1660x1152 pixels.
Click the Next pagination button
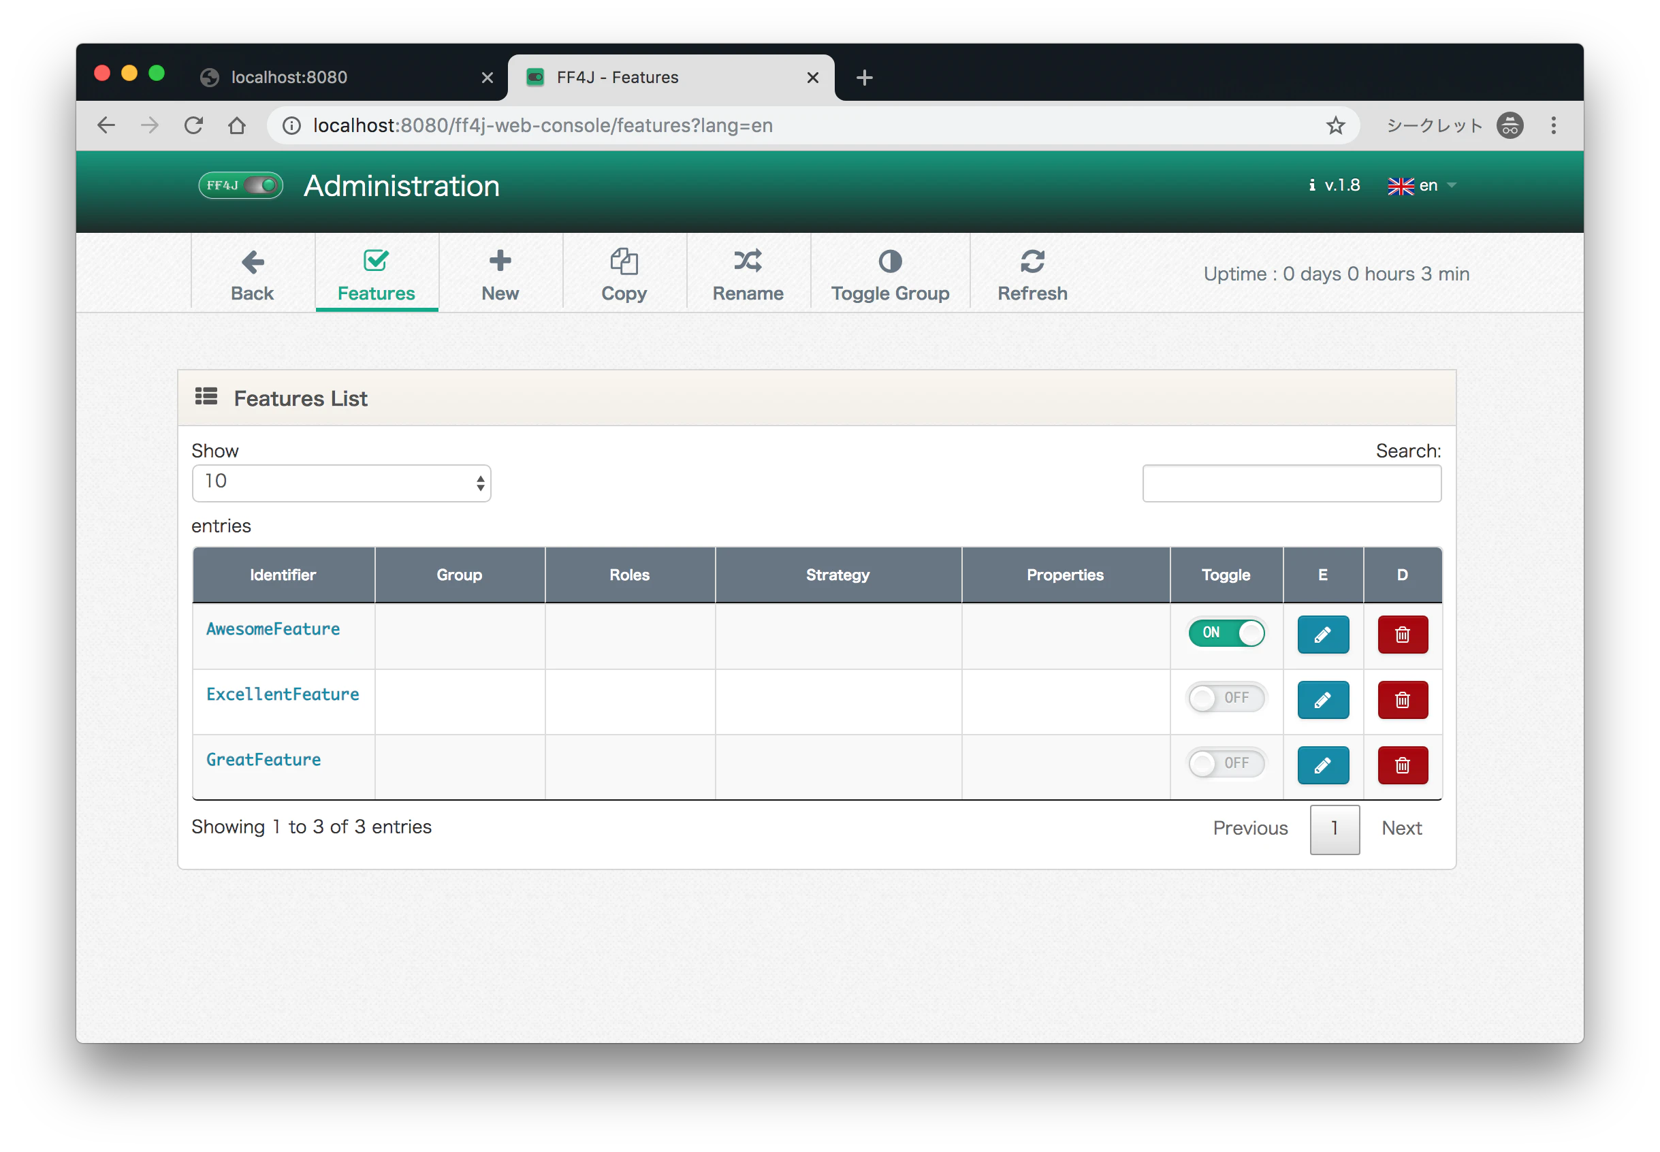coord(1401,828)
